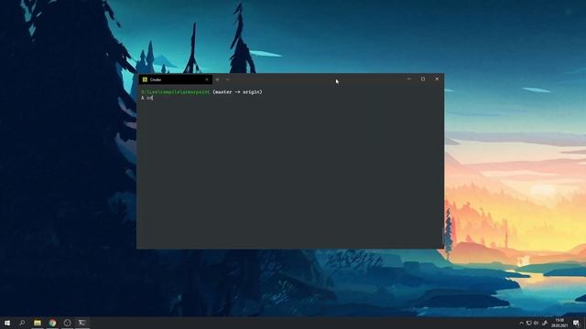The width and height of the screenshot is (586, 329).
Task: Show hidden system tray icons
Action: pos(522,323)
